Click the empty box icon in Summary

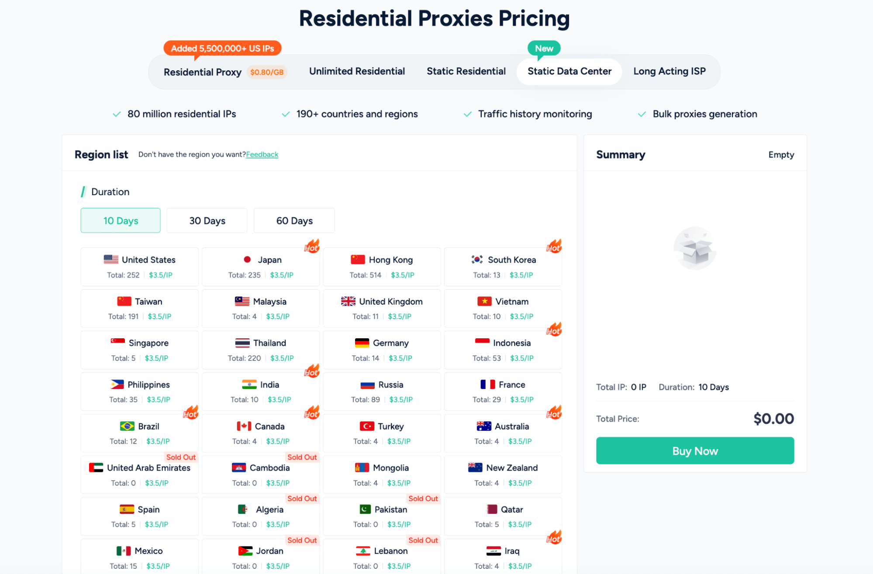point(695,249)
